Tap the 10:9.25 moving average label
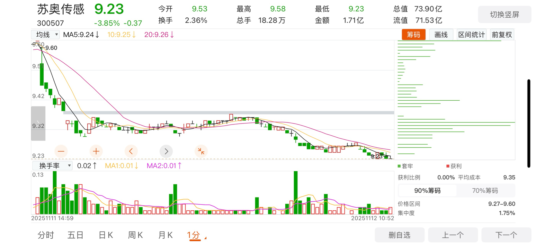The image size is (535, 247). point(121,35)
